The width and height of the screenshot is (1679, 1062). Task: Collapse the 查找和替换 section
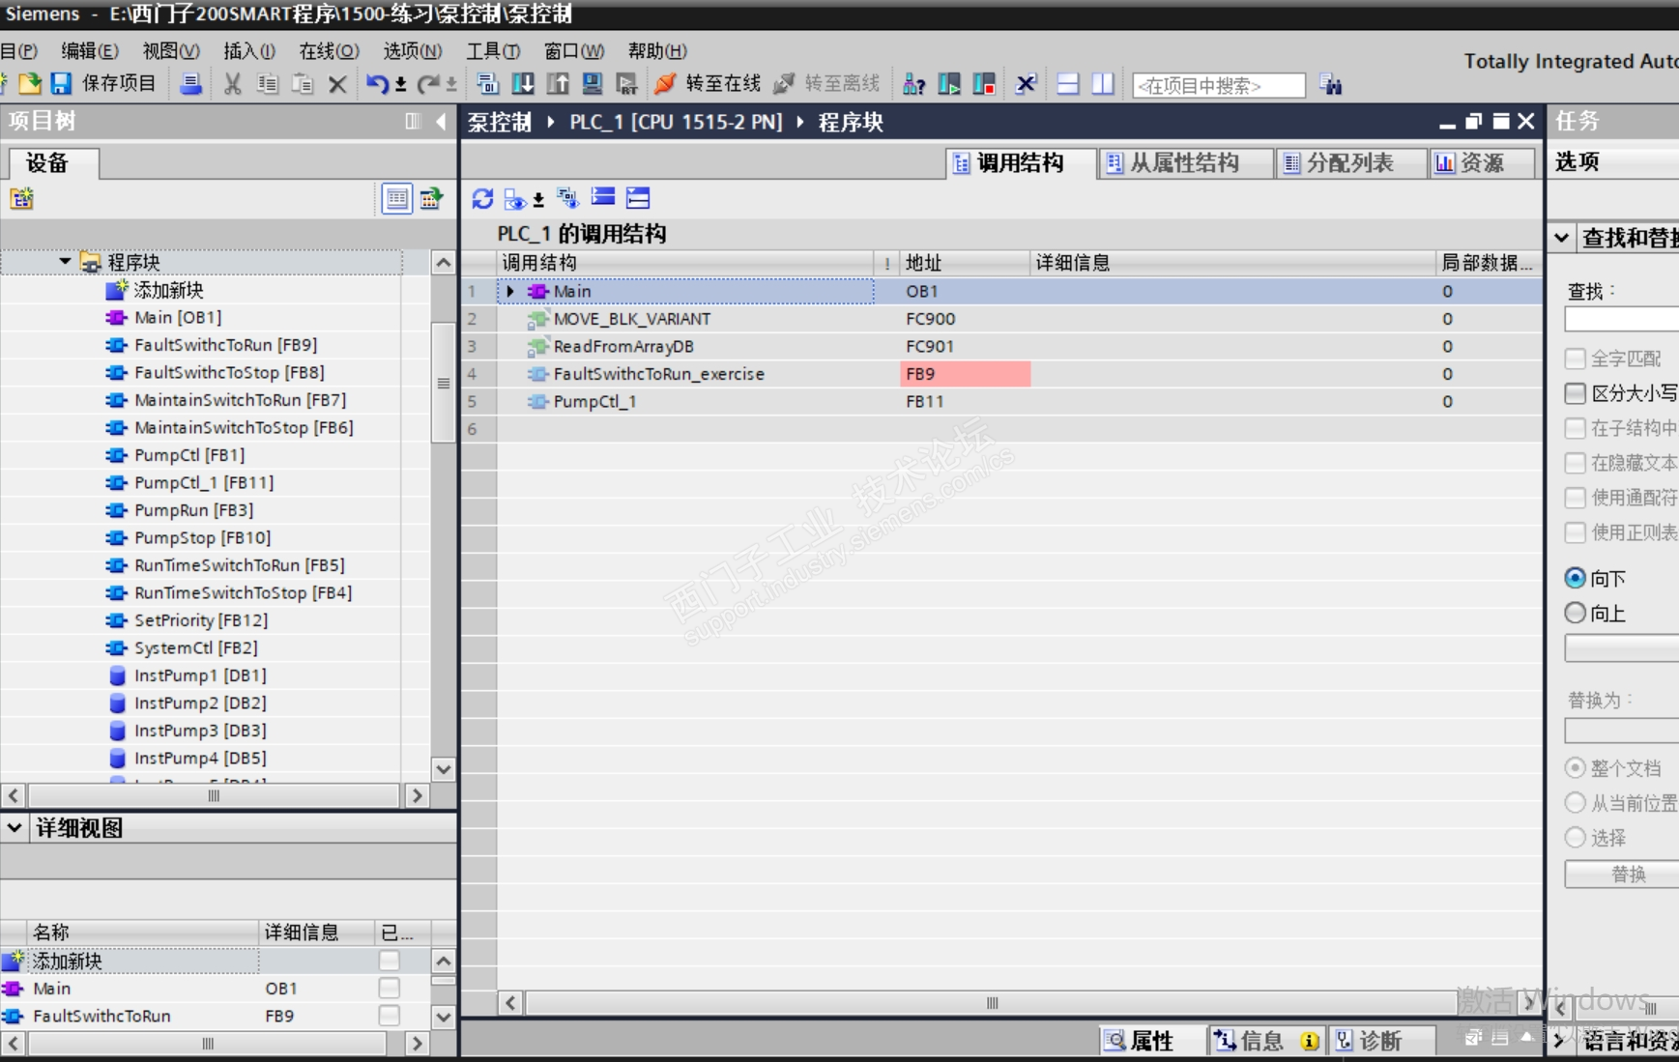point(1562,238)
